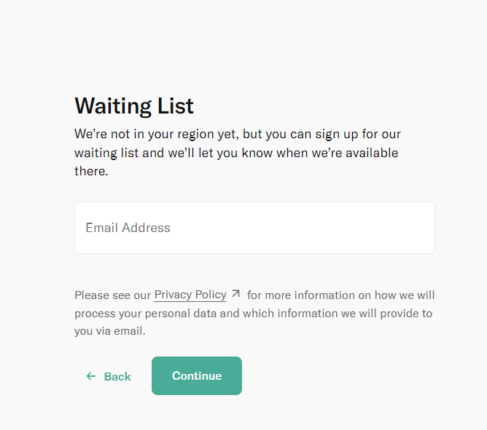Click the external-link arrow after Privacy Policy
This screenshot has height=430, width=487.
tap(235, 295)
